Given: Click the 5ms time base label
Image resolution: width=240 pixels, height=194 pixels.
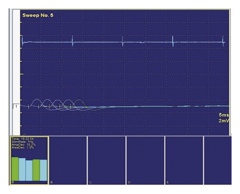Looking at the screenshot, I should tap(224, 115).
